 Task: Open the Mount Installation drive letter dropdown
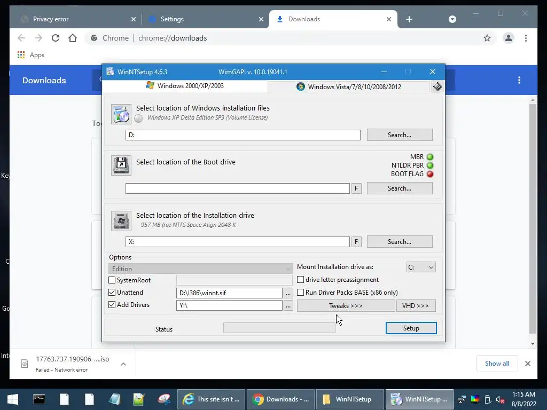421,267
